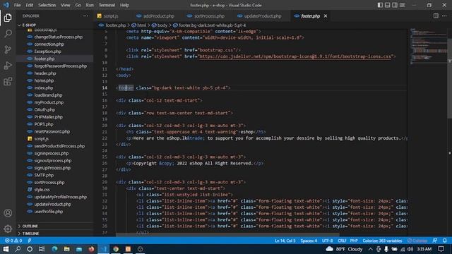Click the html breadcrumb segment
This screenshot has height=254, width=452.
pyautogui.click(x=139, y=25)
